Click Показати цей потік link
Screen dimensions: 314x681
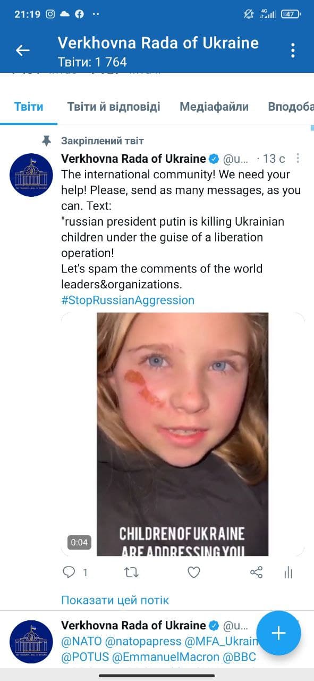coord(115,600)
